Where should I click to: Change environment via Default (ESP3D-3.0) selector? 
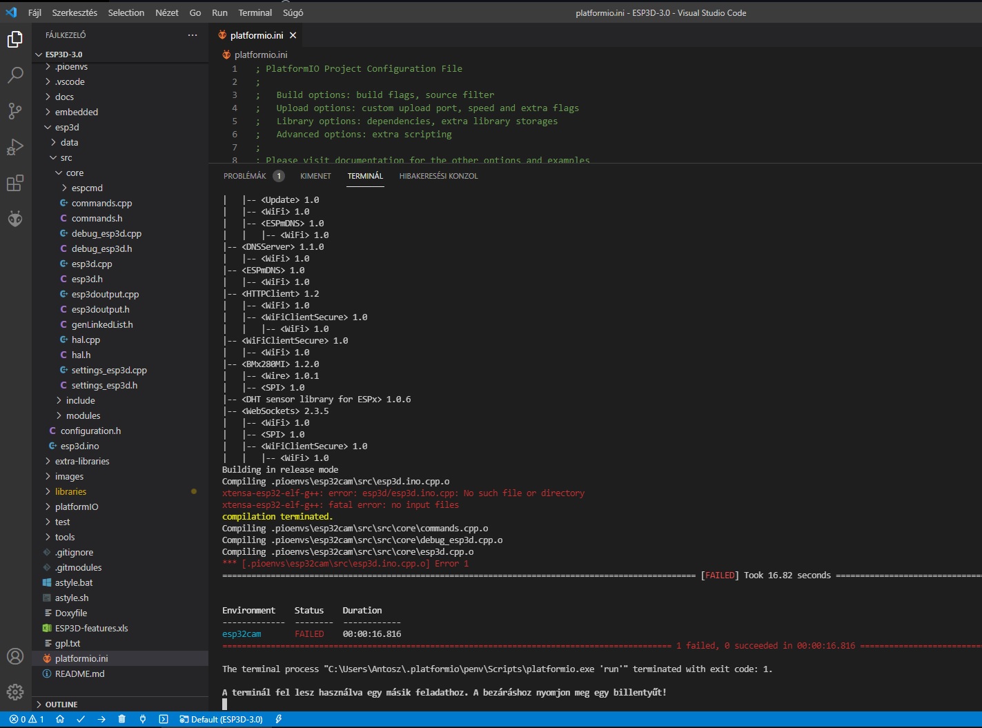click(221, 719)
